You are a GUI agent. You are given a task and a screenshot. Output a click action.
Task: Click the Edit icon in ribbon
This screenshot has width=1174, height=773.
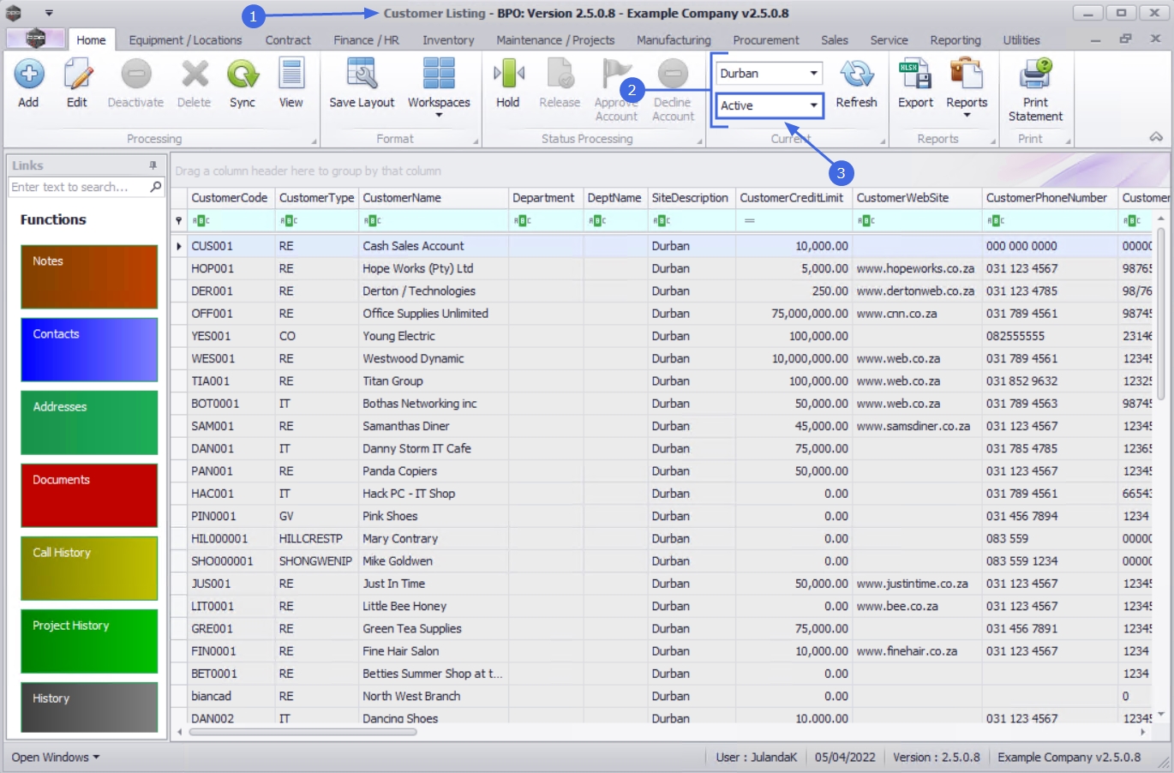(x=77, y=76)
